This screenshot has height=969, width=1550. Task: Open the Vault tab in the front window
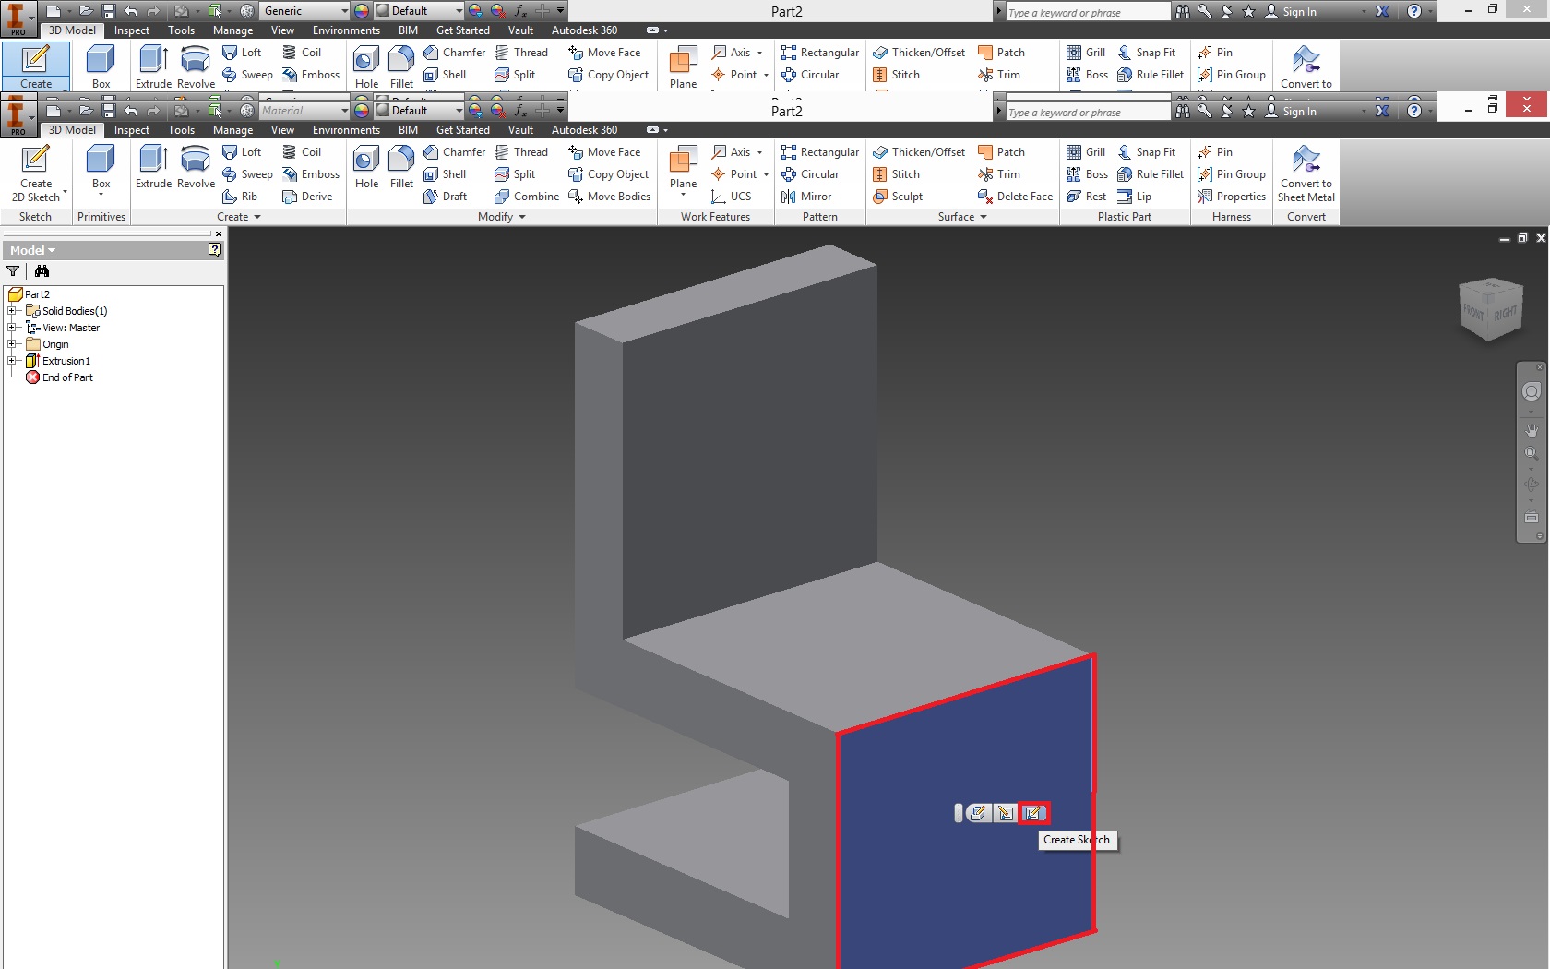(520, 130)
